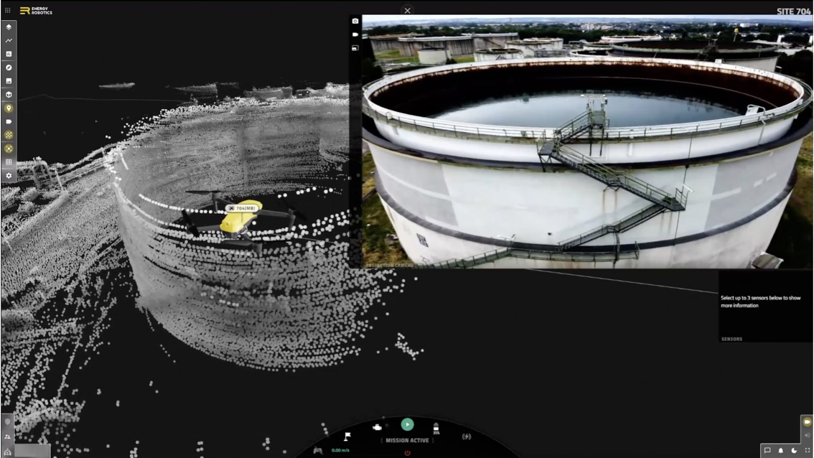Click the shield icon in bottom-left panel
This screenshot has height=458, width=814.
tap(7, 422)
